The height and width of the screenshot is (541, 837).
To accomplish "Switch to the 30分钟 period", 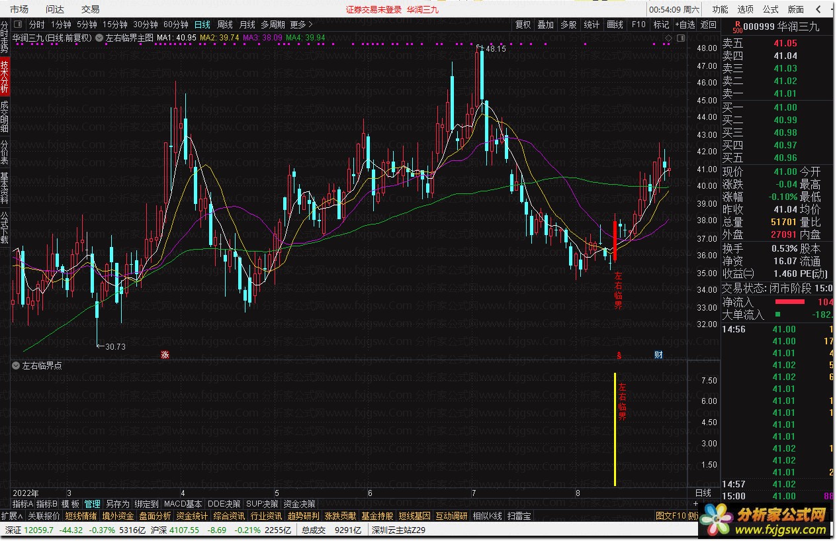I will [145, 25].
